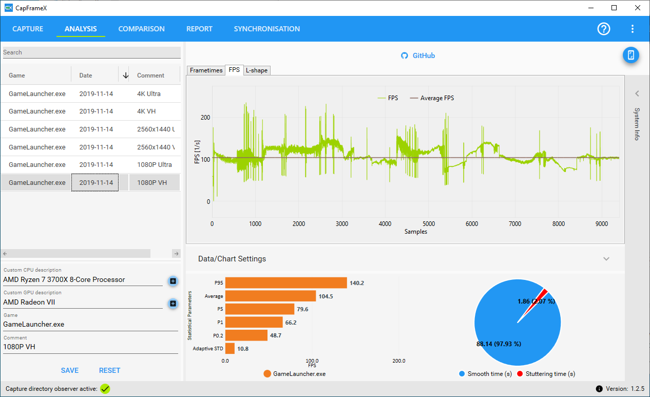
Task: Click the GitHub octocat icon
Action: [x=405, y=55]
